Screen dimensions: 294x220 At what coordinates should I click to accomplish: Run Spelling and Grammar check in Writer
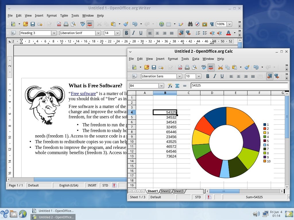click(82, 24)
